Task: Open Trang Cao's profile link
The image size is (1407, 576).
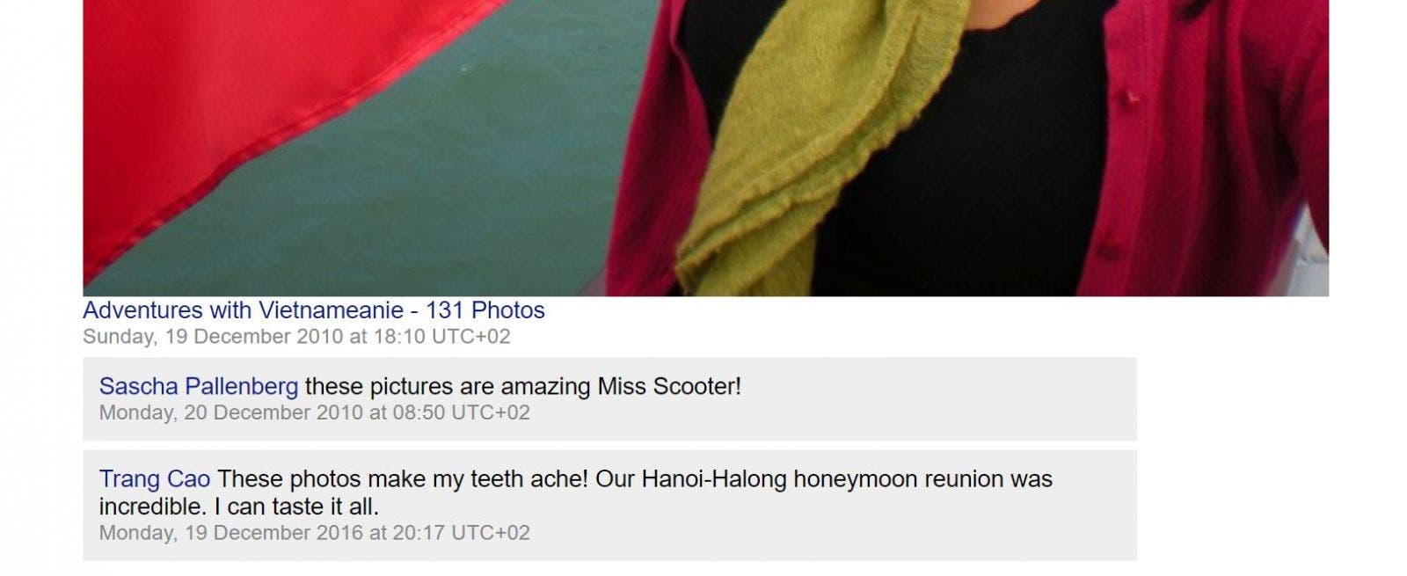Action: 155,479
